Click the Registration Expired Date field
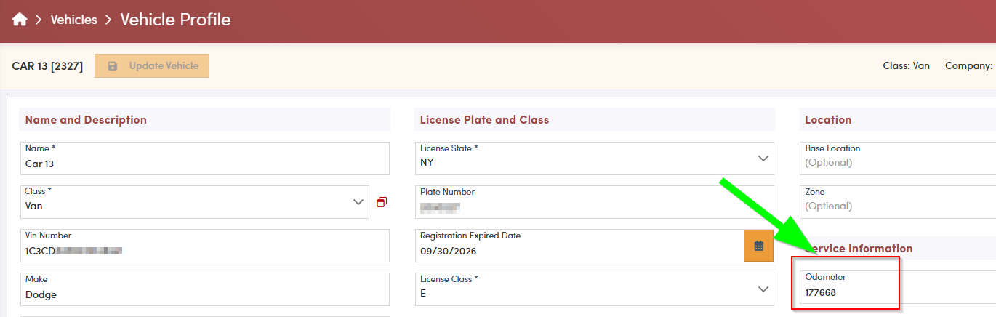This screenshot has height=317, width=996. click(x=578, y=246)
